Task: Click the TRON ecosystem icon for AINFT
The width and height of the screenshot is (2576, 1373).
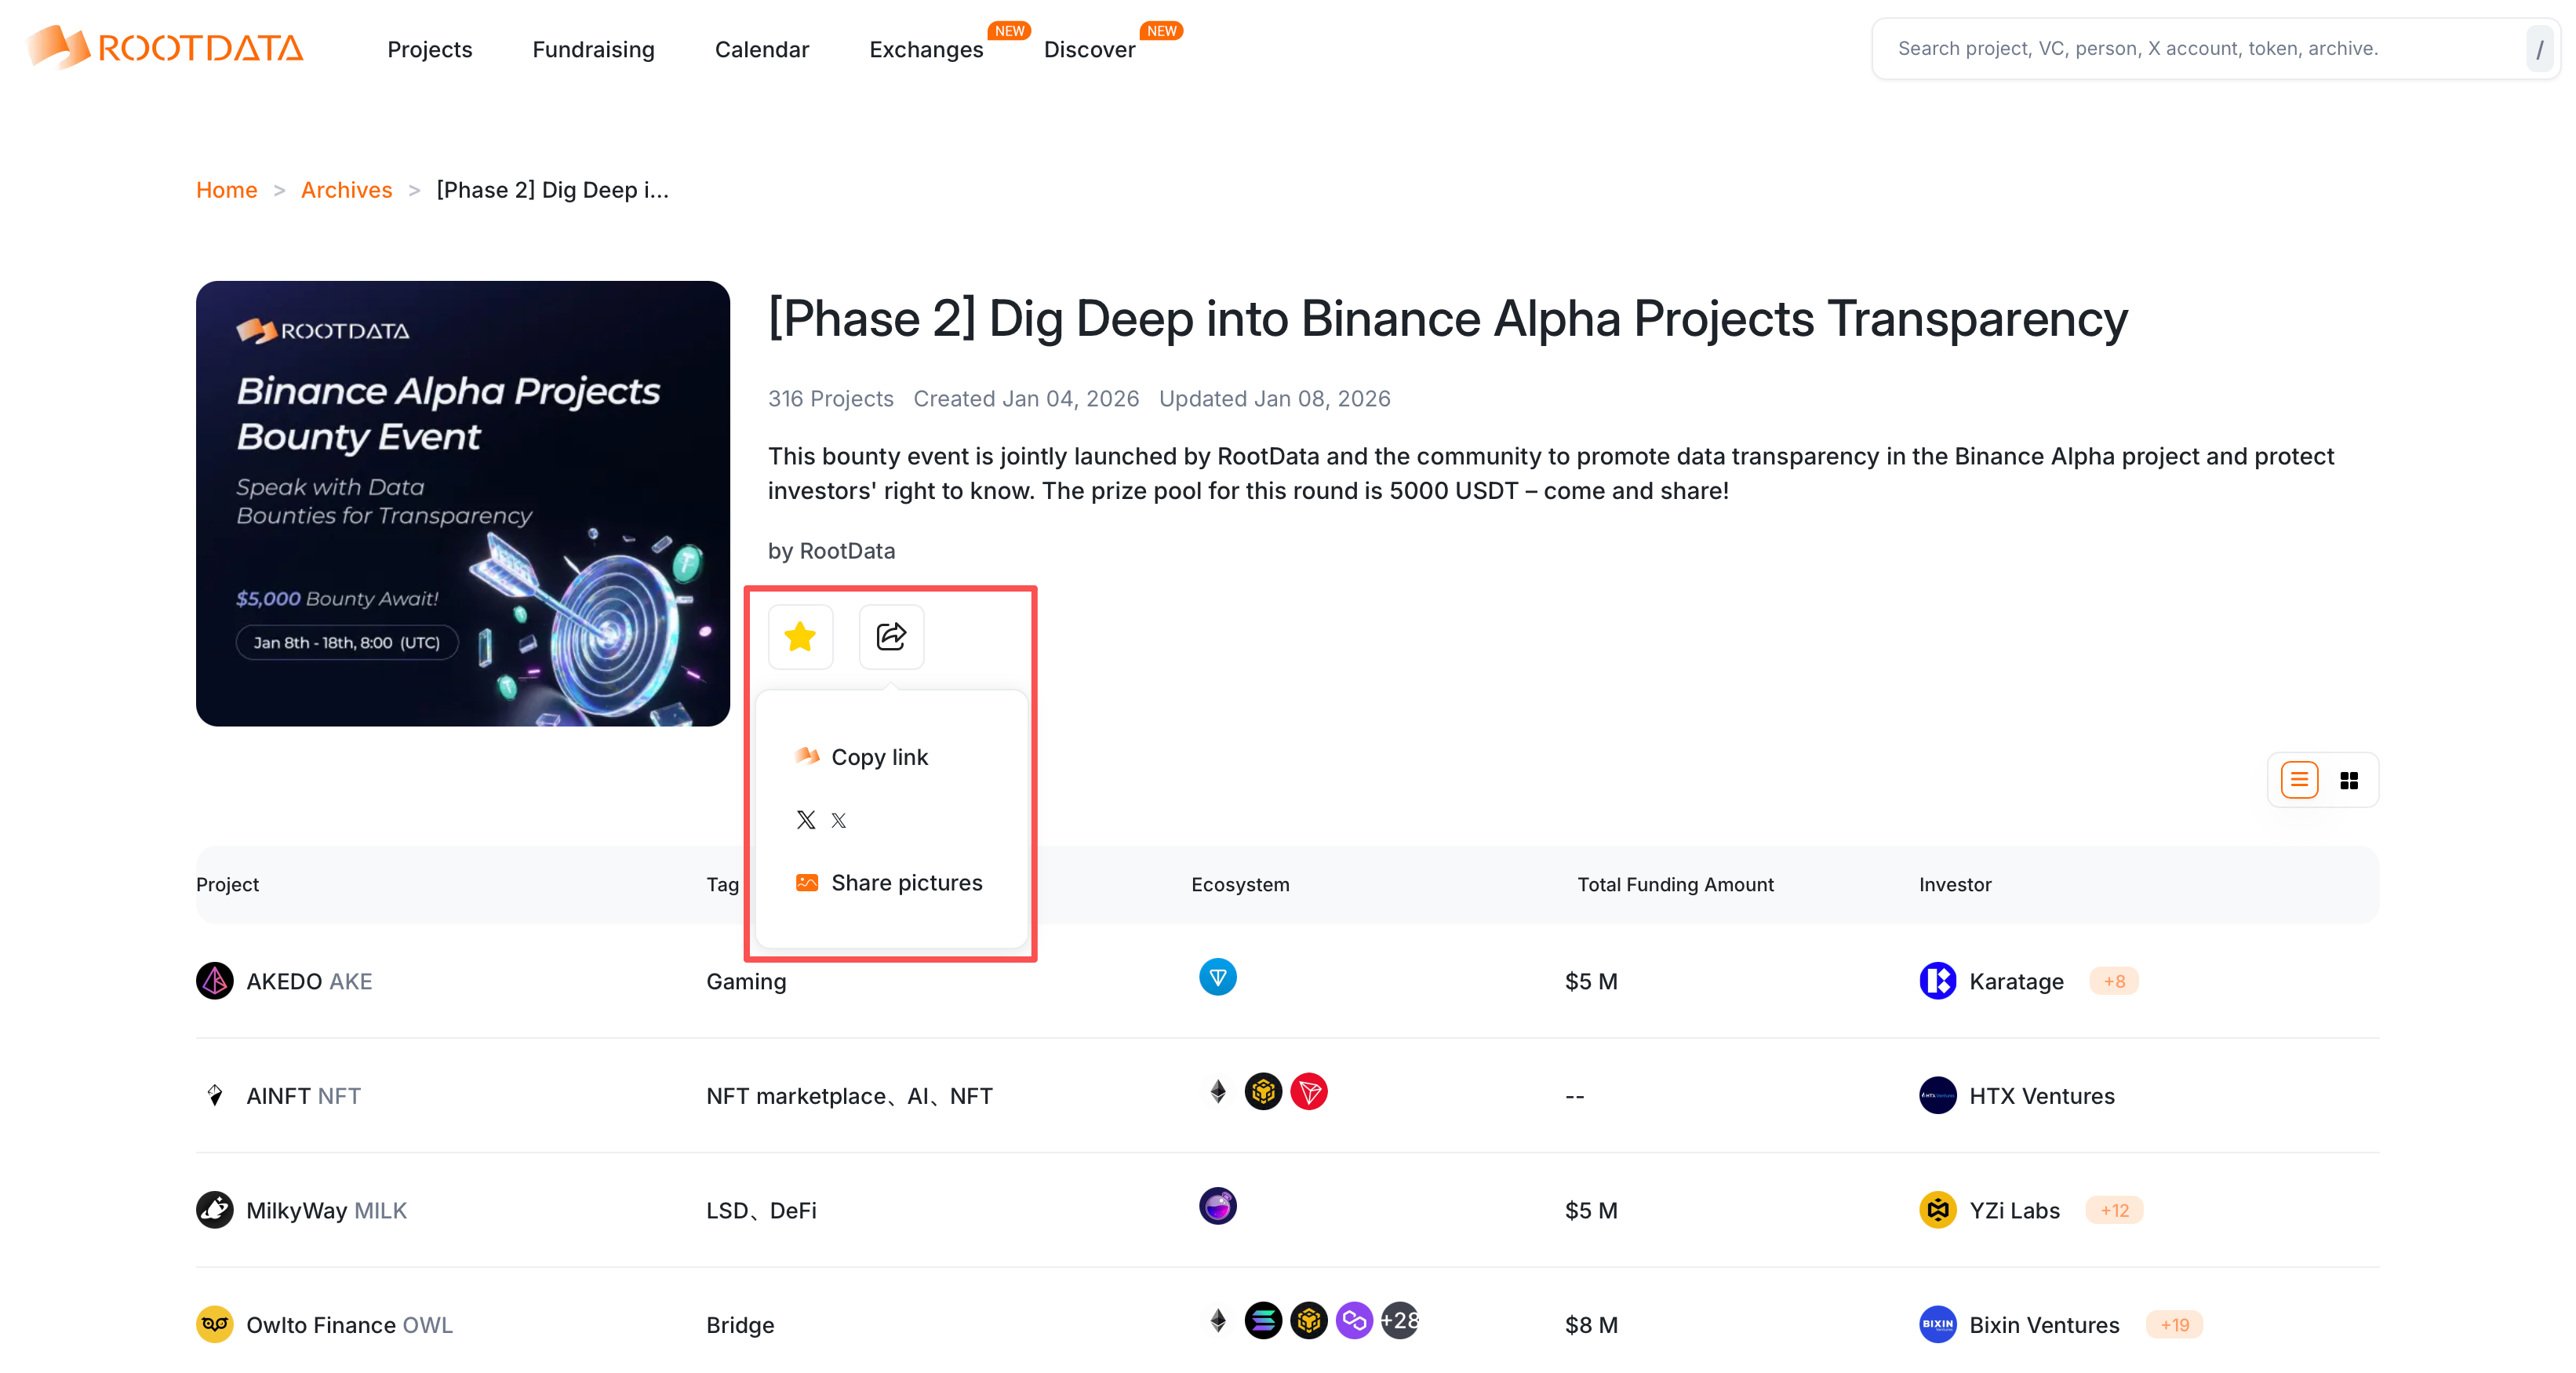Action: coord(1308,1092)
